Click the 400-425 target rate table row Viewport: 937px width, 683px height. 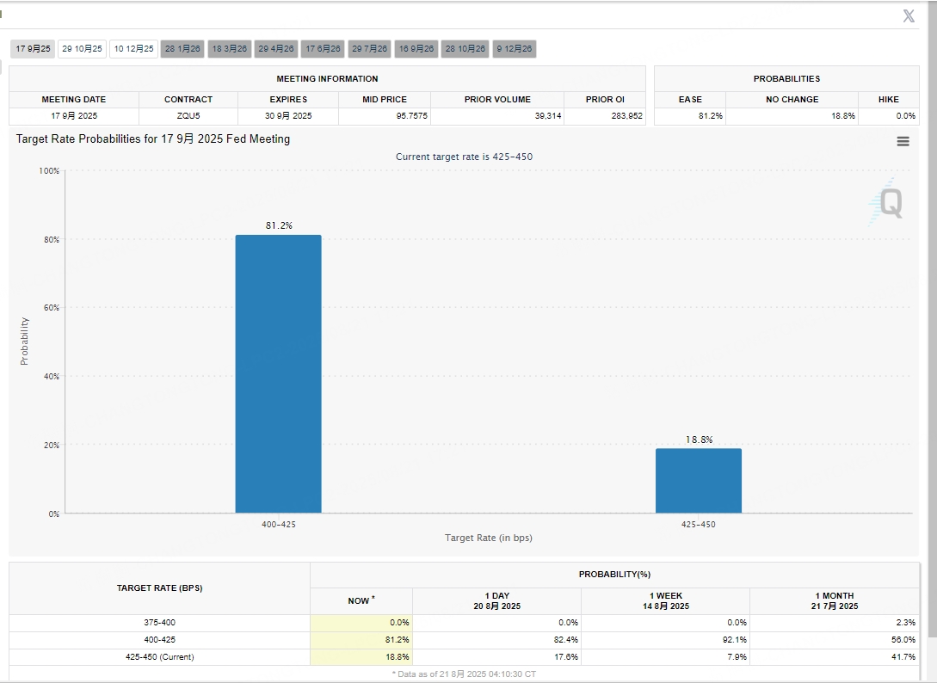coord(465,640)
